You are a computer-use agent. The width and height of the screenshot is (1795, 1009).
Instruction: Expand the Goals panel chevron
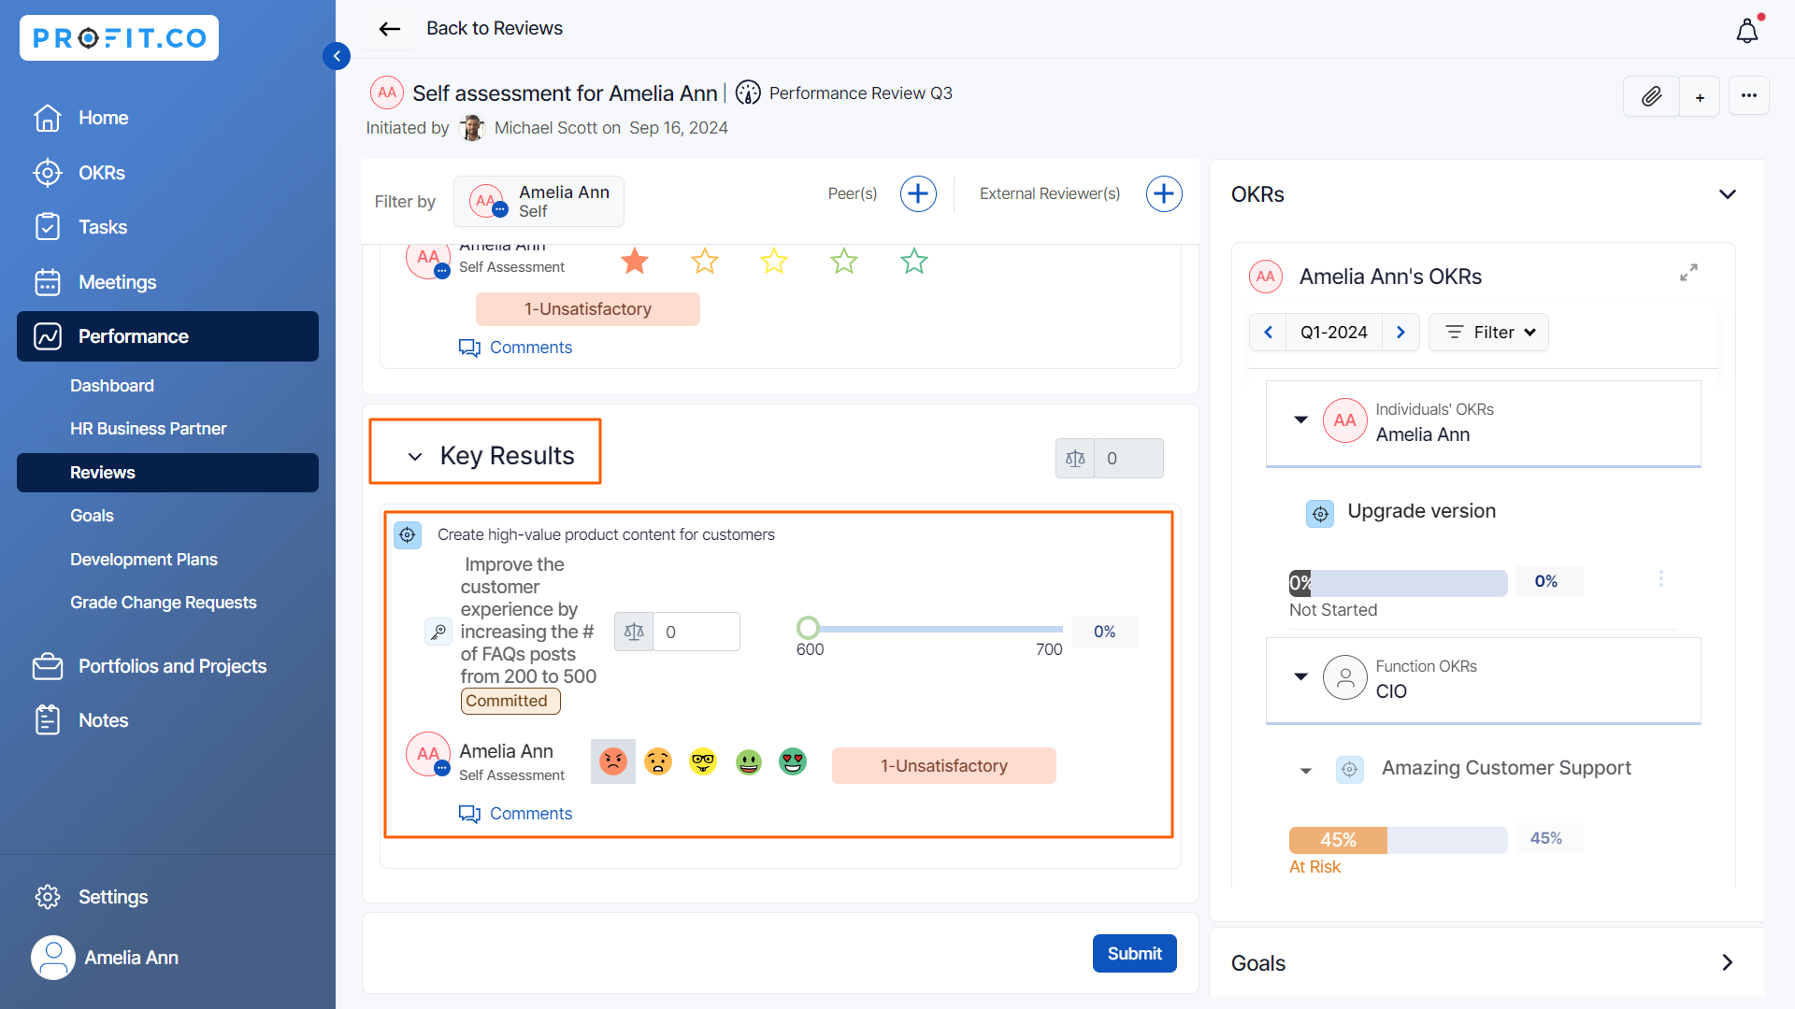(1727, 962)
